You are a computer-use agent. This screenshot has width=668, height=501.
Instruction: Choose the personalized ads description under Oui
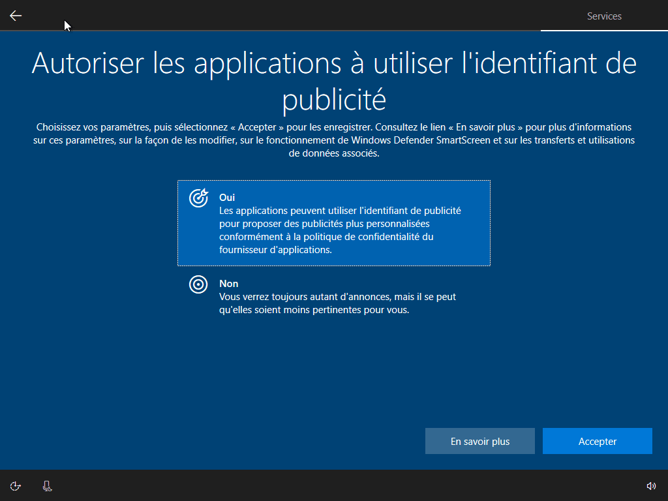[x=340, y=224]
